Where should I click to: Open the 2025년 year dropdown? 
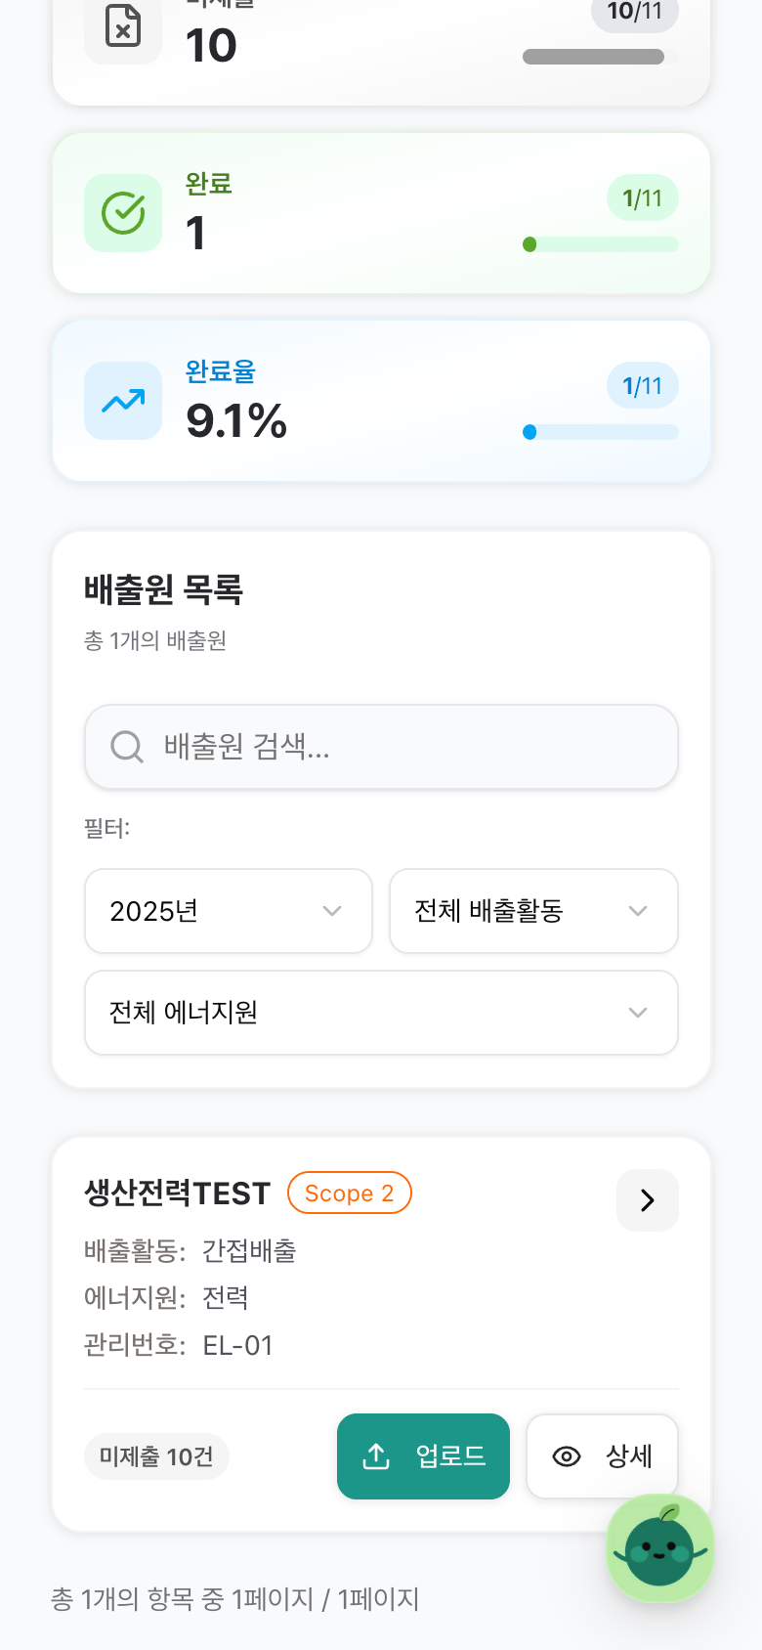coord(229,911)
